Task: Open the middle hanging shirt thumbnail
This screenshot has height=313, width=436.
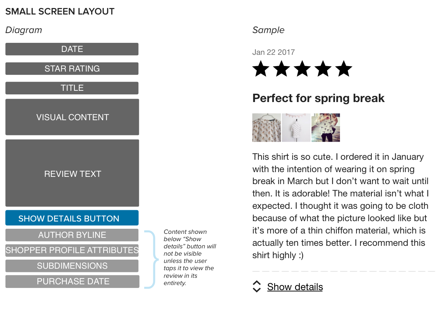Action: point(296,127)
